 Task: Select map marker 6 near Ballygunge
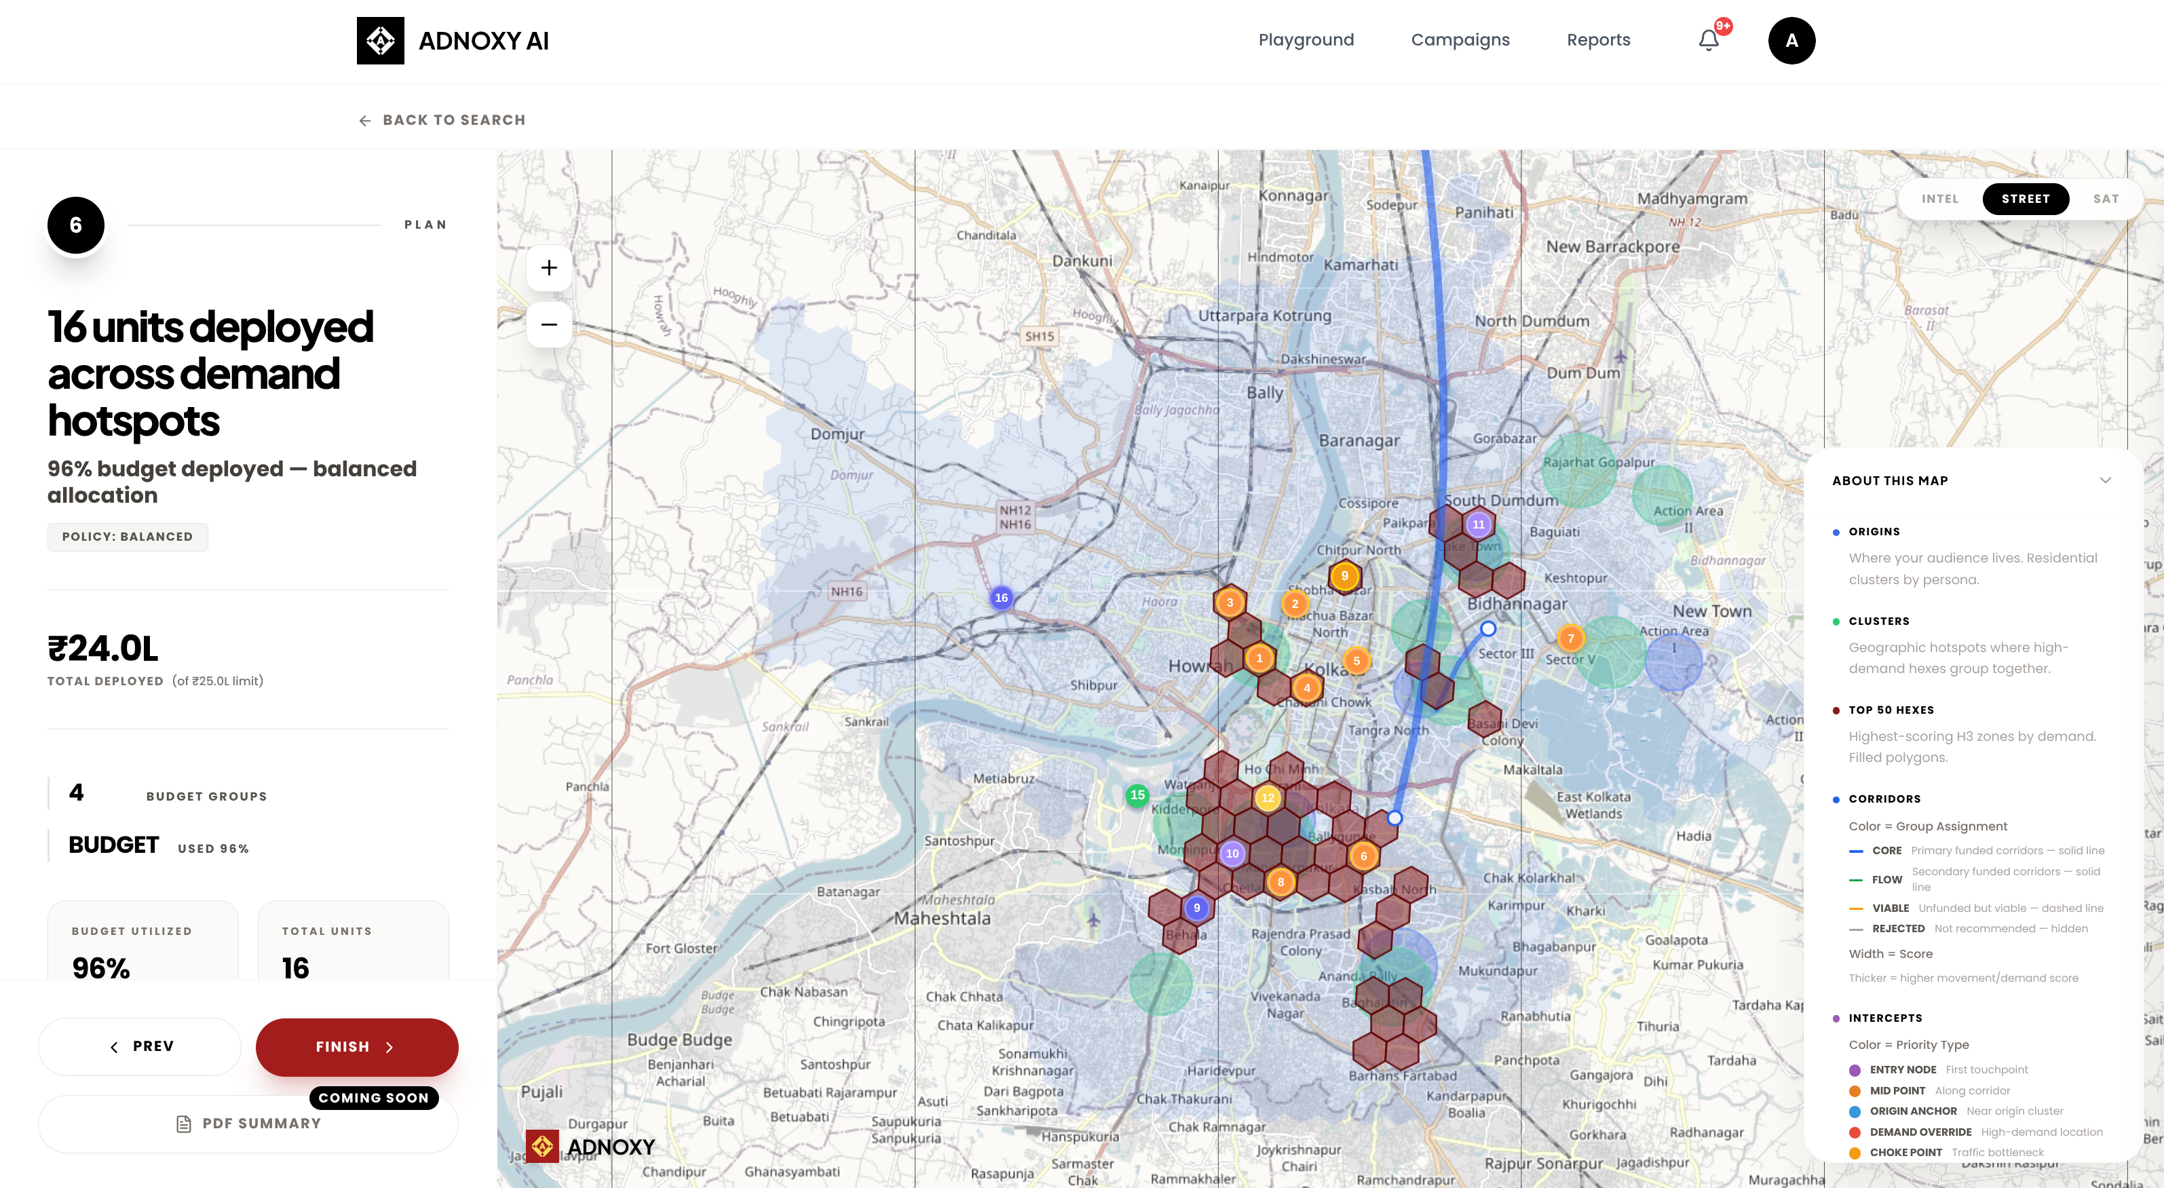1363,856
